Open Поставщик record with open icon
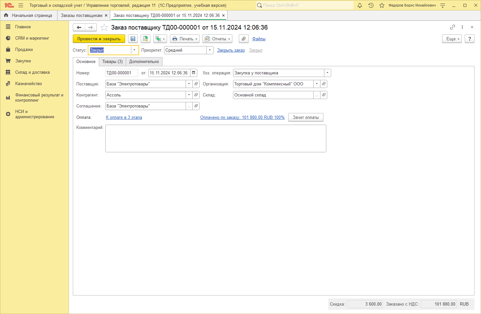 (196, 84)
